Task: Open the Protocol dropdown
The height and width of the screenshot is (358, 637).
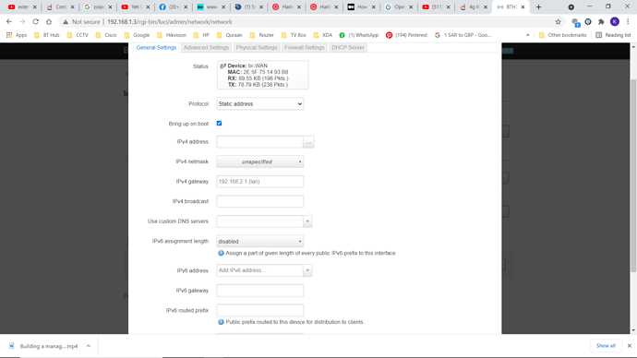Action: [x=260, y=104]
